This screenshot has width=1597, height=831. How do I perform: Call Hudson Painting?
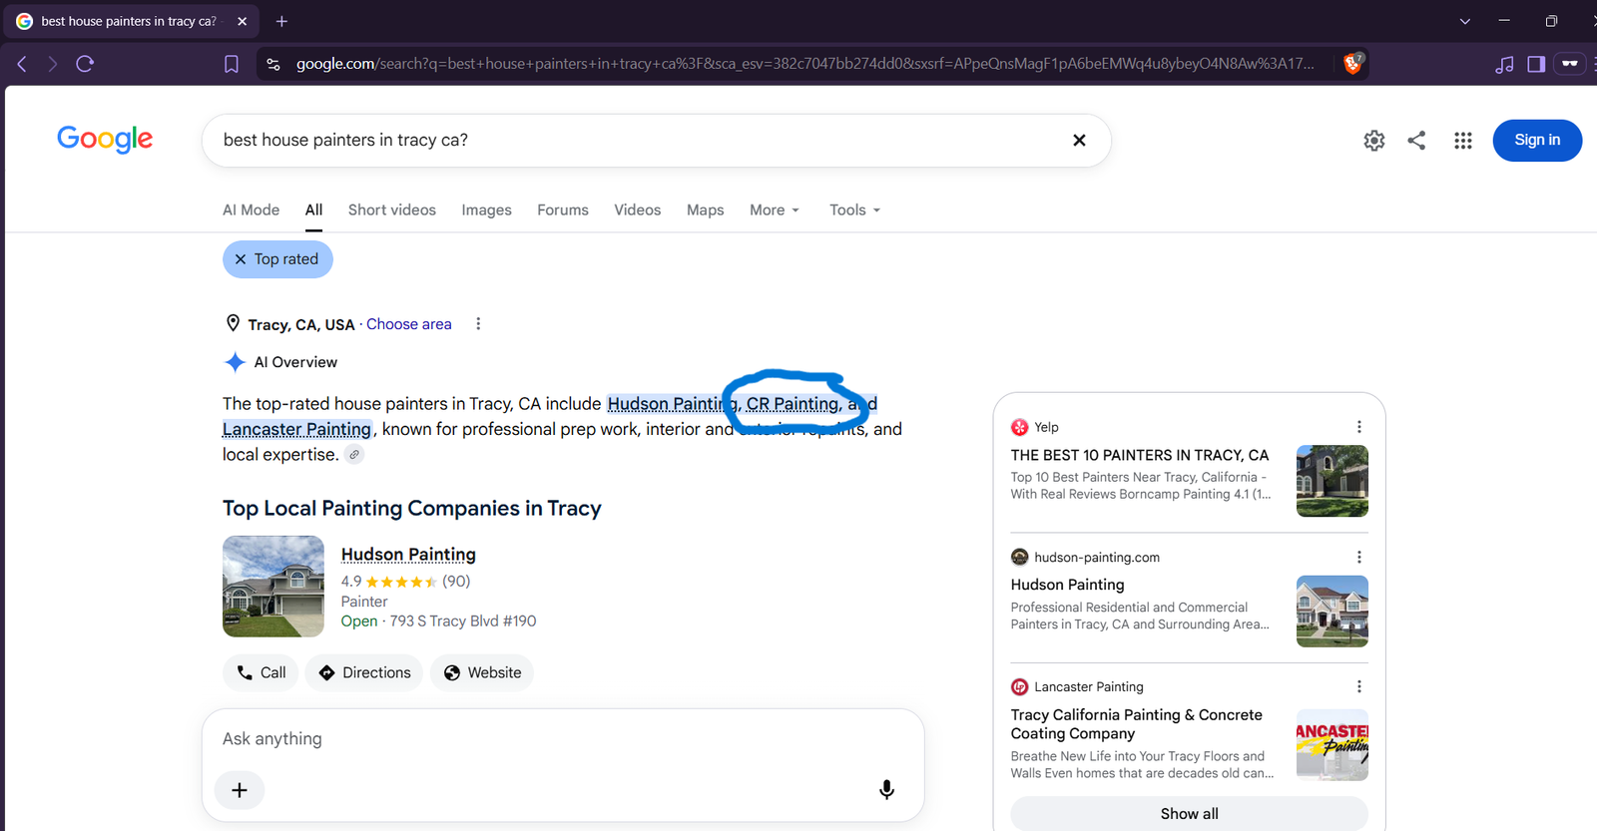click(262, 672)
